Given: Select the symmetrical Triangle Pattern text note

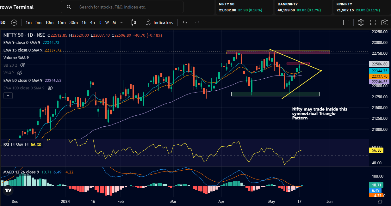Looking at the screenshot, I should click(320, 113).
